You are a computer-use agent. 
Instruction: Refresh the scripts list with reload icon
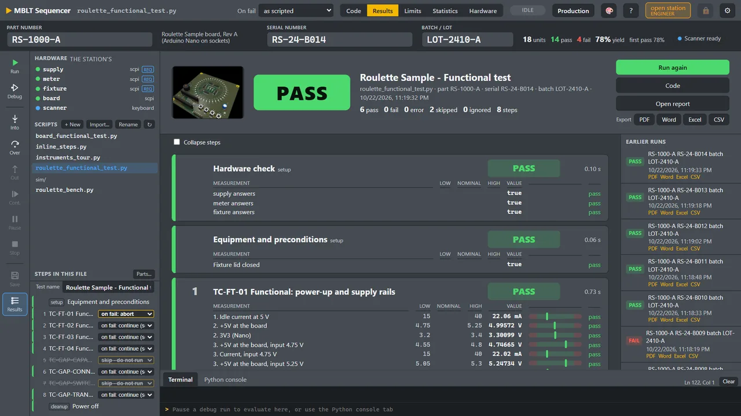click(x=149, y=124)
